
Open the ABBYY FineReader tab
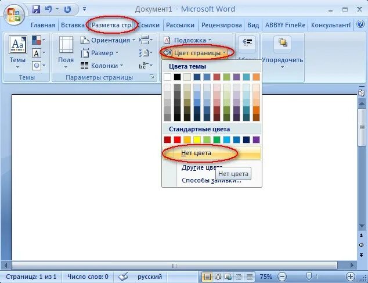pyautogui.click(x=285, y=25)
